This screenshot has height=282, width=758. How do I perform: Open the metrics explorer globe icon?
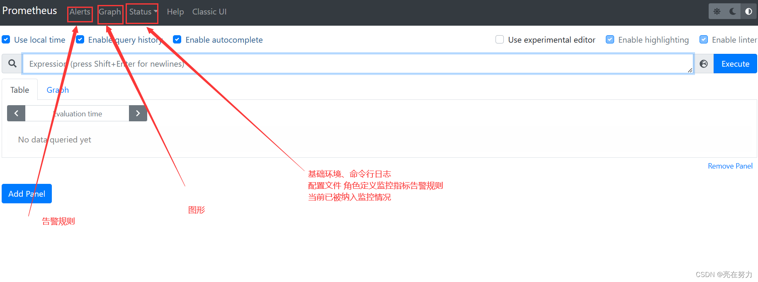704,64
